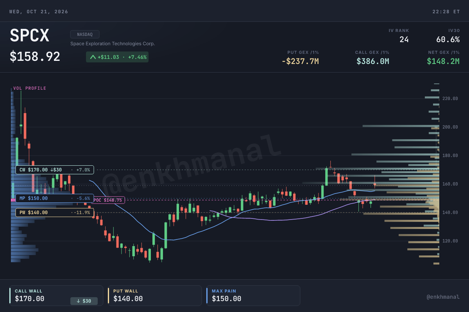Click the 60.6% IV30 value
This screenshot has width=469, height=312.
coord(448,39)
